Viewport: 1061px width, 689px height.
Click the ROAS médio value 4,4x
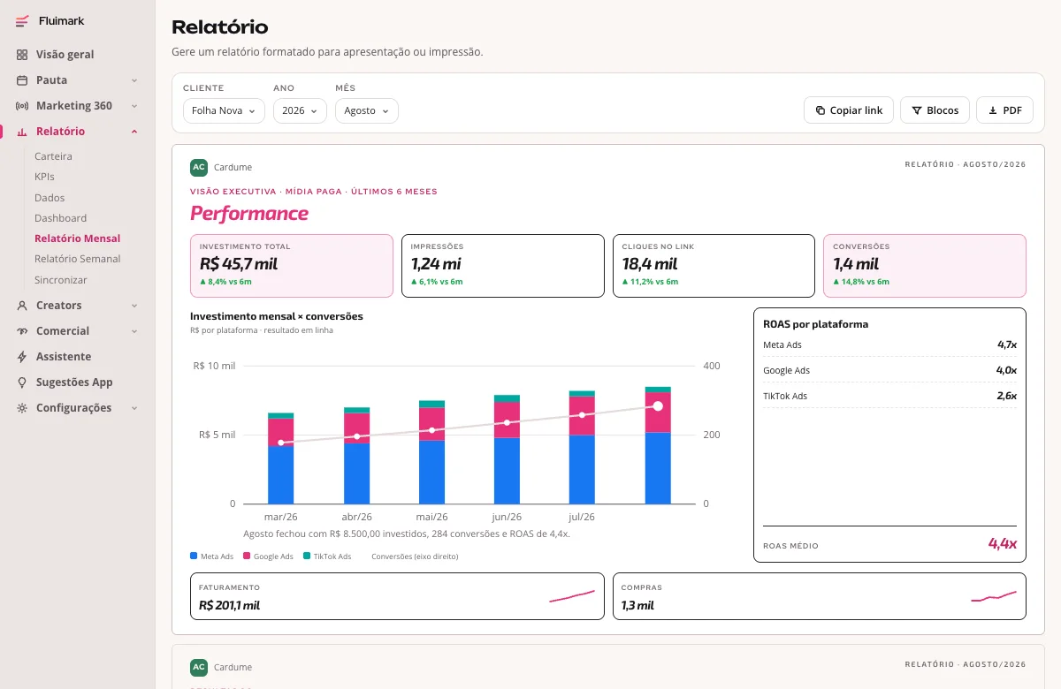coord(1003,544)
